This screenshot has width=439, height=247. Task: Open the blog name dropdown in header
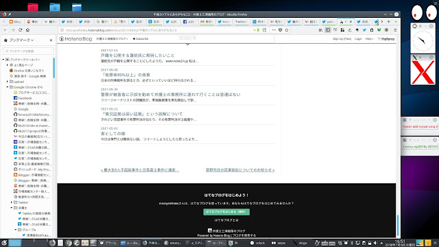tap(112, 39)
